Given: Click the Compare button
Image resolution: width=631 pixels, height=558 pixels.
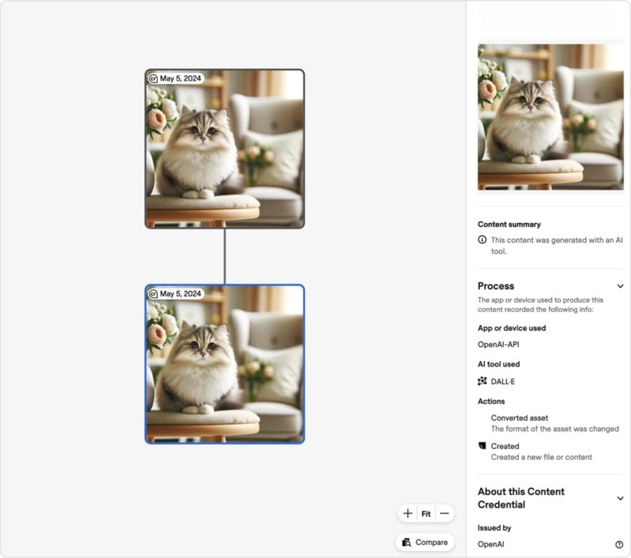Looking at the screenshot, I should coord(425,542).
